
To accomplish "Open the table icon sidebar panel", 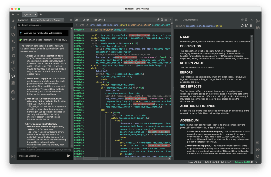I will point(13,62).
